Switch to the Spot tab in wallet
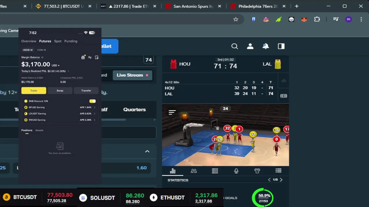 58,41
